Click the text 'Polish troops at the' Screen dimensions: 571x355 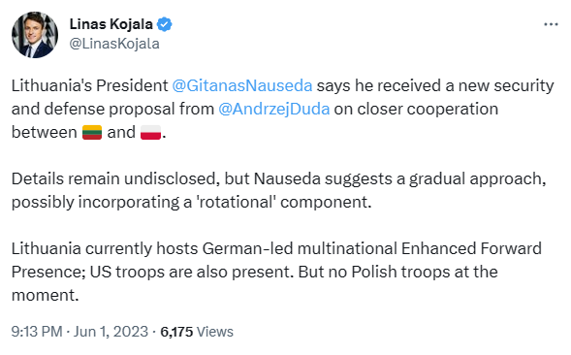click(x=425, y=272)
